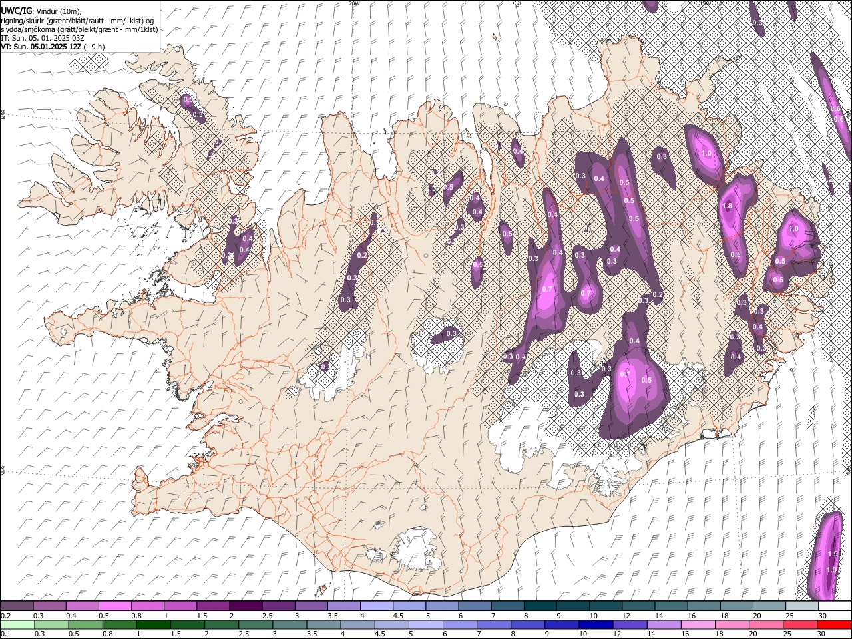
Task: Pick the lower legend swatch starting at 0.8
Action: coord(119,624)
